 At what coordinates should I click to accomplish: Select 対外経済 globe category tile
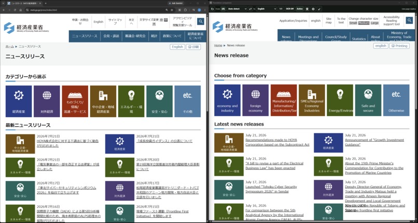(x=47, y=101)
